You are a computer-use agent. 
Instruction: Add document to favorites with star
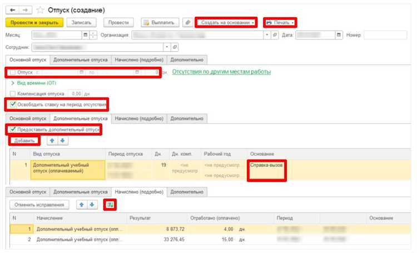39,10
